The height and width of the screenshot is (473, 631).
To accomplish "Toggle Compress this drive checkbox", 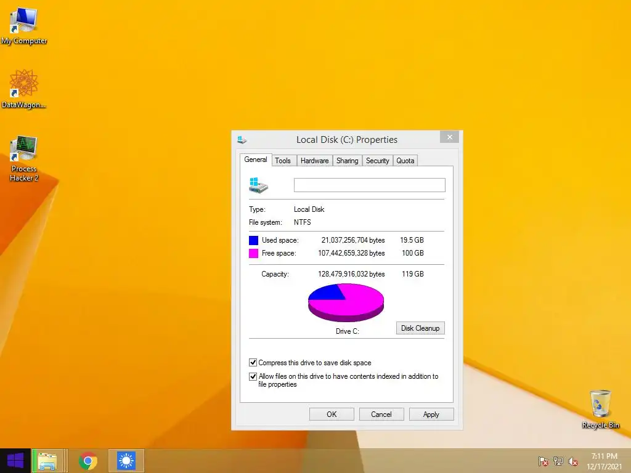I will [253, 362].
